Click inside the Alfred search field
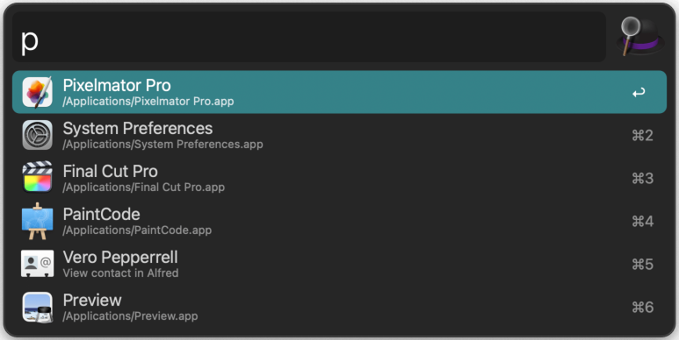Image resolution: width=679 pixels, height=340 pixels. pos(308,37)
